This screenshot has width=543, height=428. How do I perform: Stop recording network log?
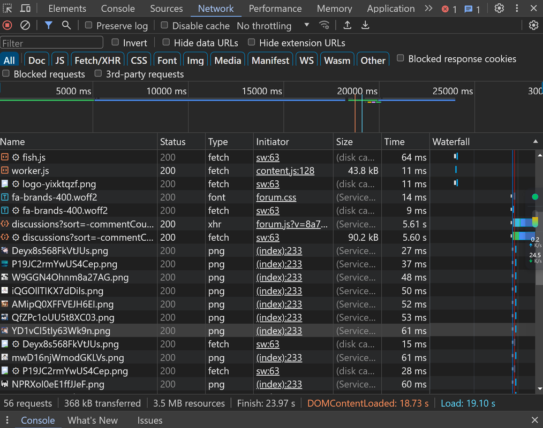click(7, 25)
